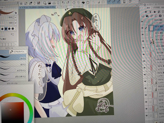Click the Undo arrow in the toolbar
164x123 pixels.
click(63, 3)
